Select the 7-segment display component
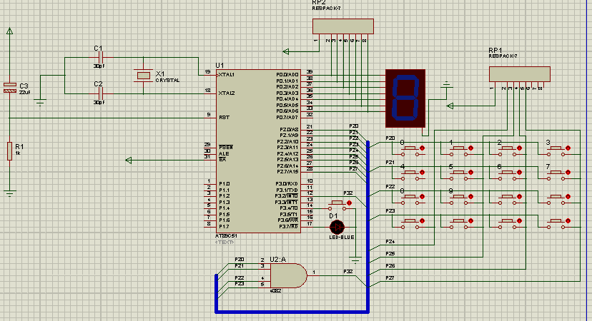This screenshot has height=321, width=592. [x=405, y=98]
